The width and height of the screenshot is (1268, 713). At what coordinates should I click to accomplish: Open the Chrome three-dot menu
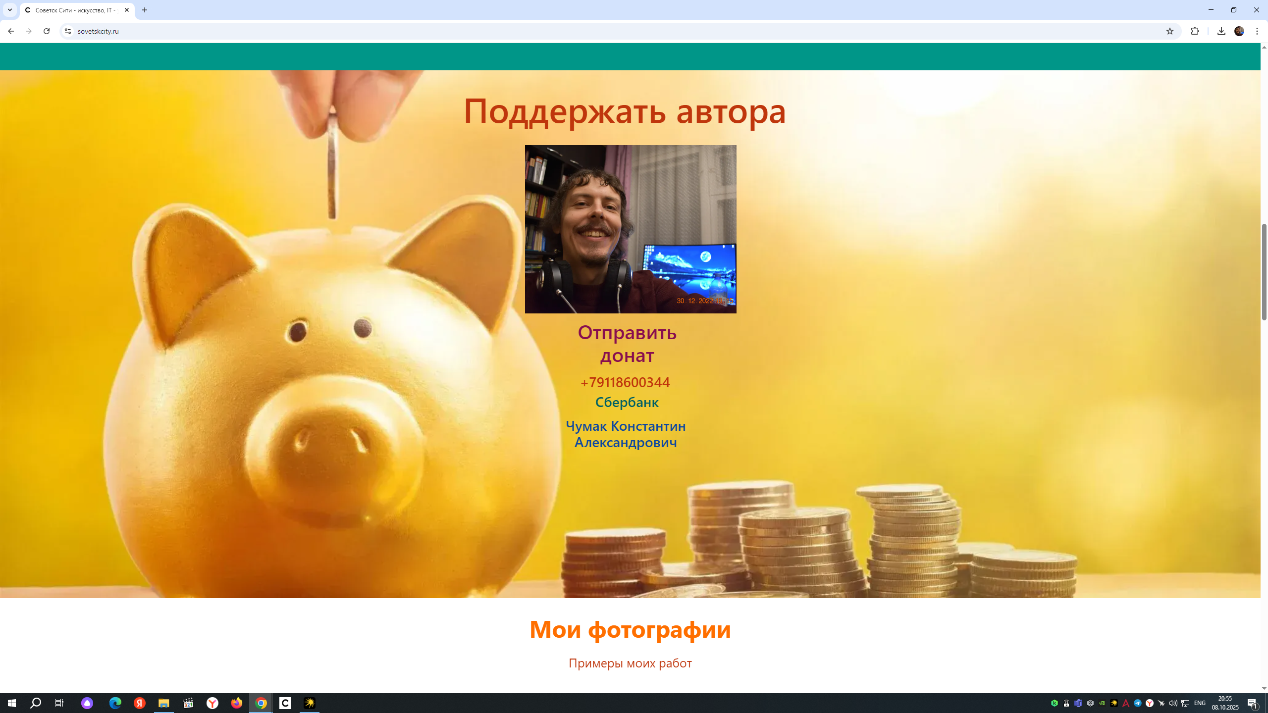(1257, 31)
